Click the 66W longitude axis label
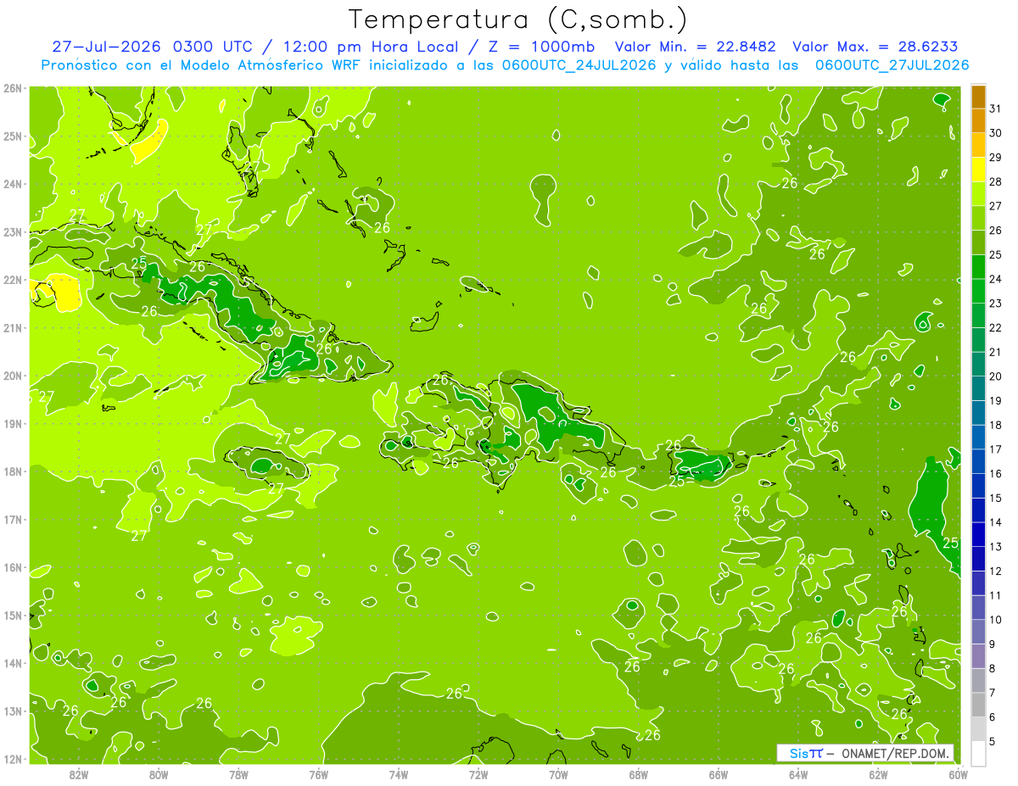The image size is (1018, 786). [719, 774]
